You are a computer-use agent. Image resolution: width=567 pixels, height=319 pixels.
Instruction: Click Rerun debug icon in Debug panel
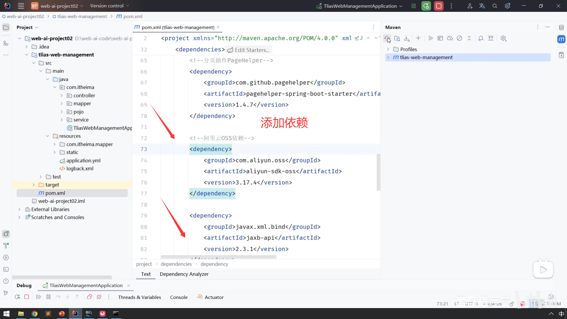pyautogui.click(x=17, y=297)
